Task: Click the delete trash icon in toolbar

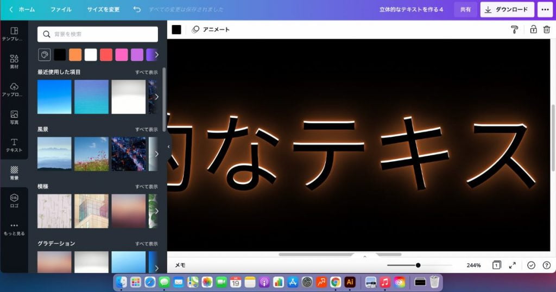Action: 547,29
